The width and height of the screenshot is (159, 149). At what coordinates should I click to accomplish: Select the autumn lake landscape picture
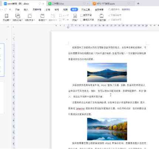coord(107,129)
